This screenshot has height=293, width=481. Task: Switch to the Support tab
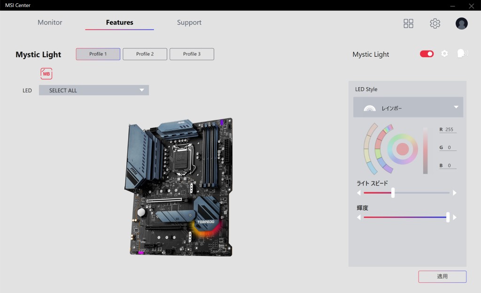point(189,23)
